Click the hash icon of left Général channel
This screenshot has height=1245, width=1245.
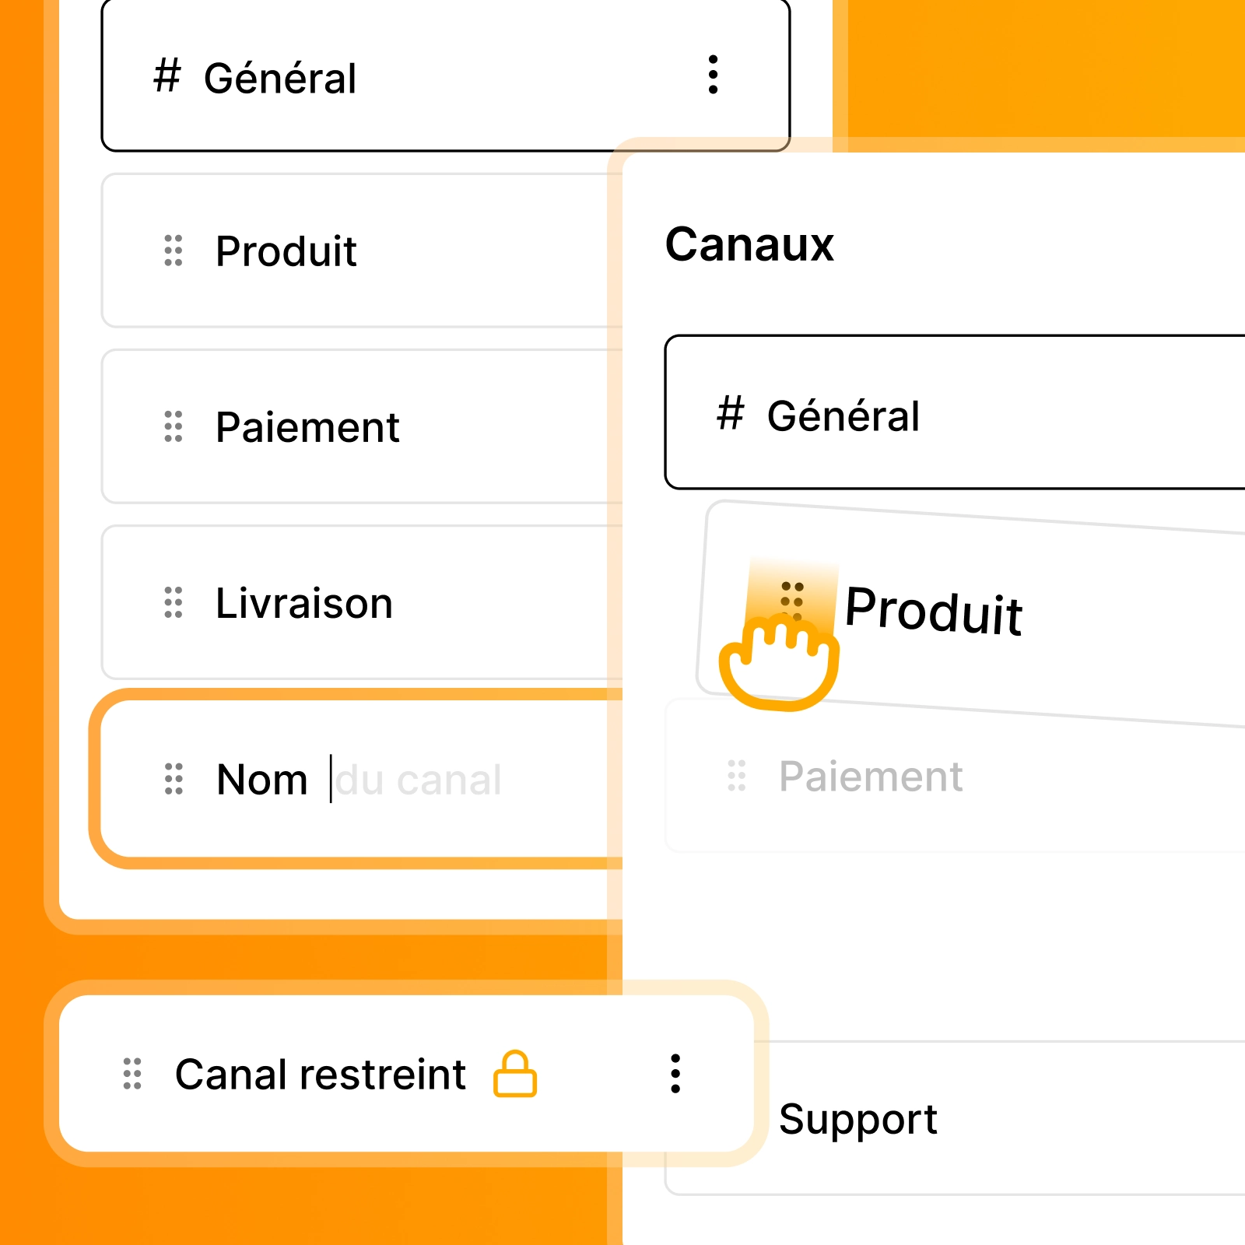pos(167,76)
